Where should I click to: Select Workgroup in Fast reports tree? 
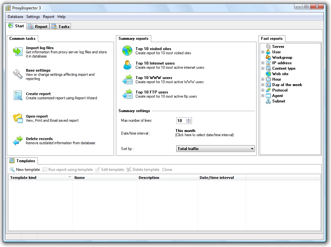(x=282, y=57)
